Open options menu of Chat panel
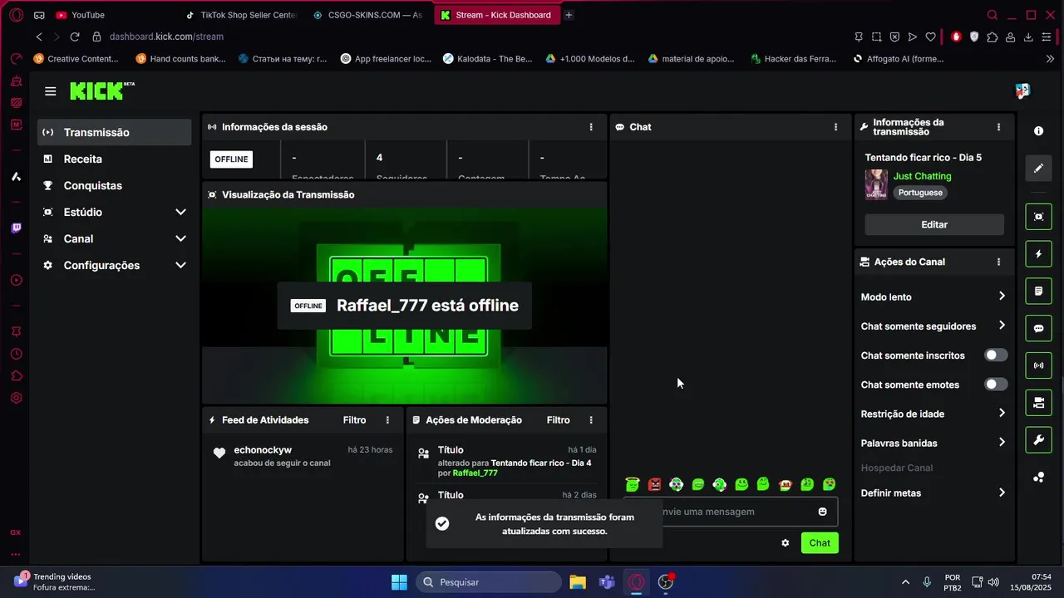 tap(835, 127)
